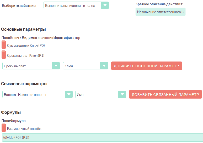
Task: Open the Ключ value type dropdown
Action: click(x=86, y=66)
